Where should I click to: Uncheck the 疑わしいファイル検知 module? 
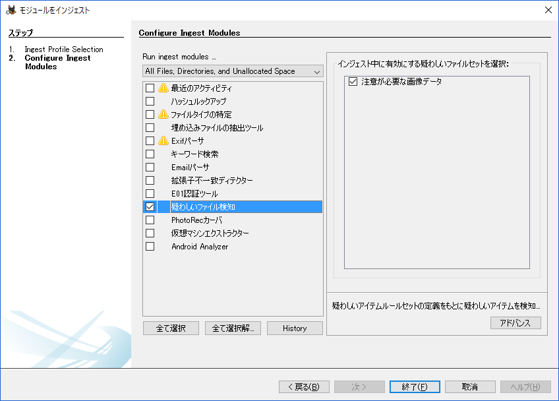150,206
